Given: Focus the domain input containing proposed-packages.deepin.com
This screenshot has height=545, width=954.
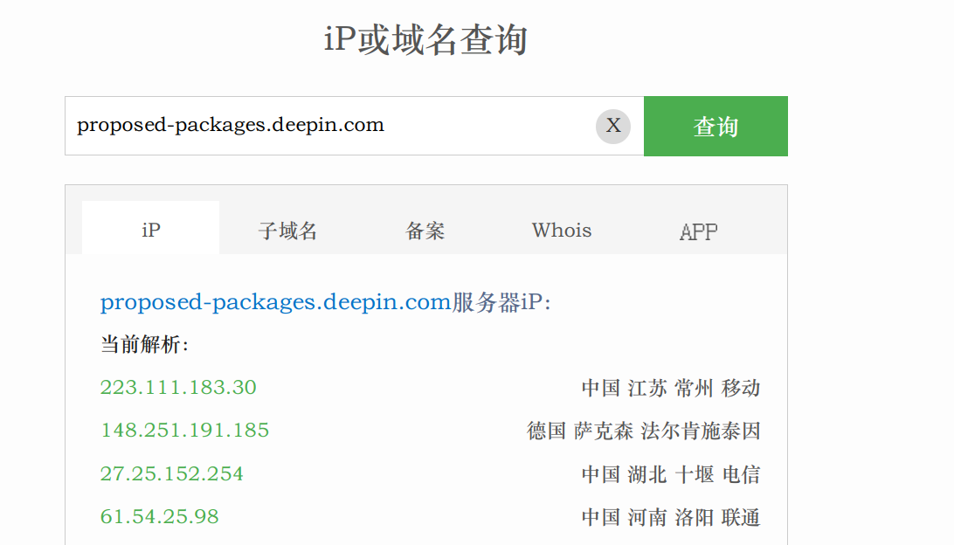Looking at the screenshot, I should (329, 126).
